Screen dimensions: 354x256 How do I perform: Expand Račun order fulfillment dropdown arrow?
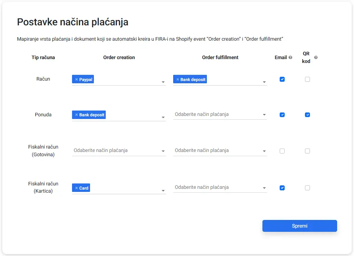click(264, 82)
